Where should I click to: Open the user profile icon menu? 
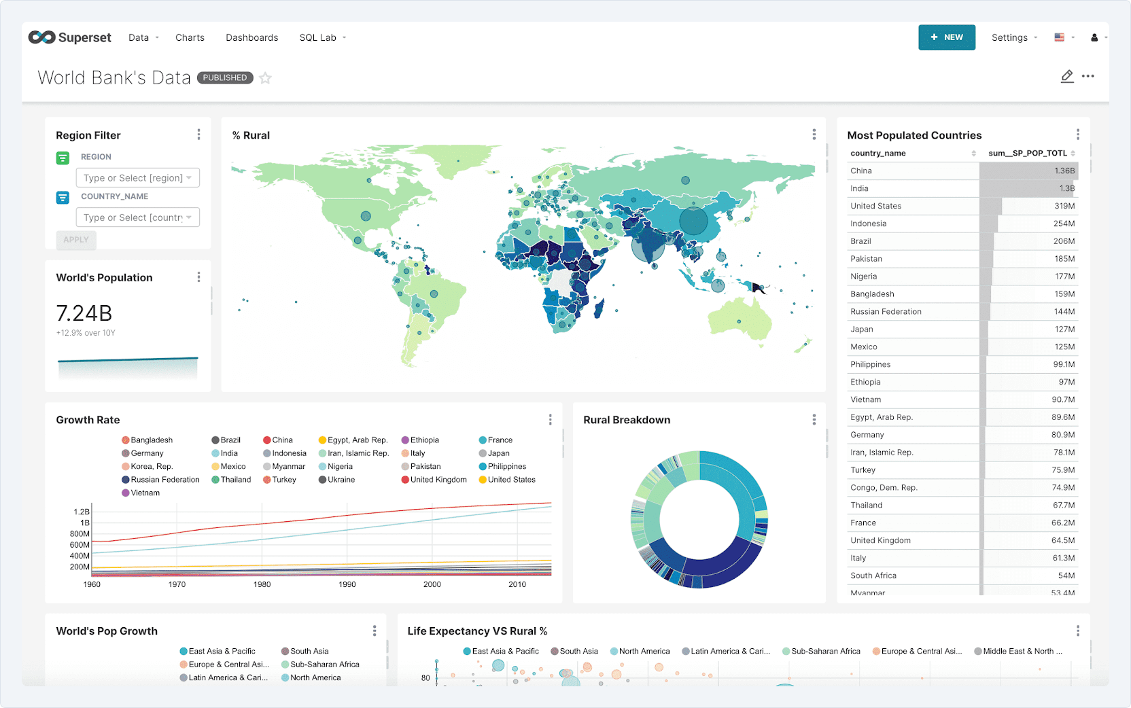click(x=1096, y=37)
